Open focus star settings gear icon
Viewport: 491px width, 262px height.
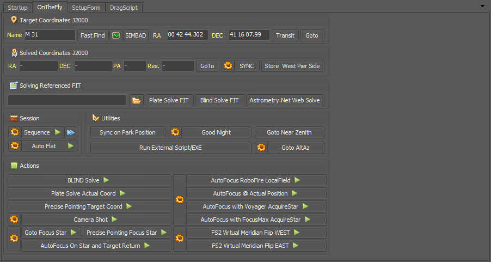tap(14, 239)
